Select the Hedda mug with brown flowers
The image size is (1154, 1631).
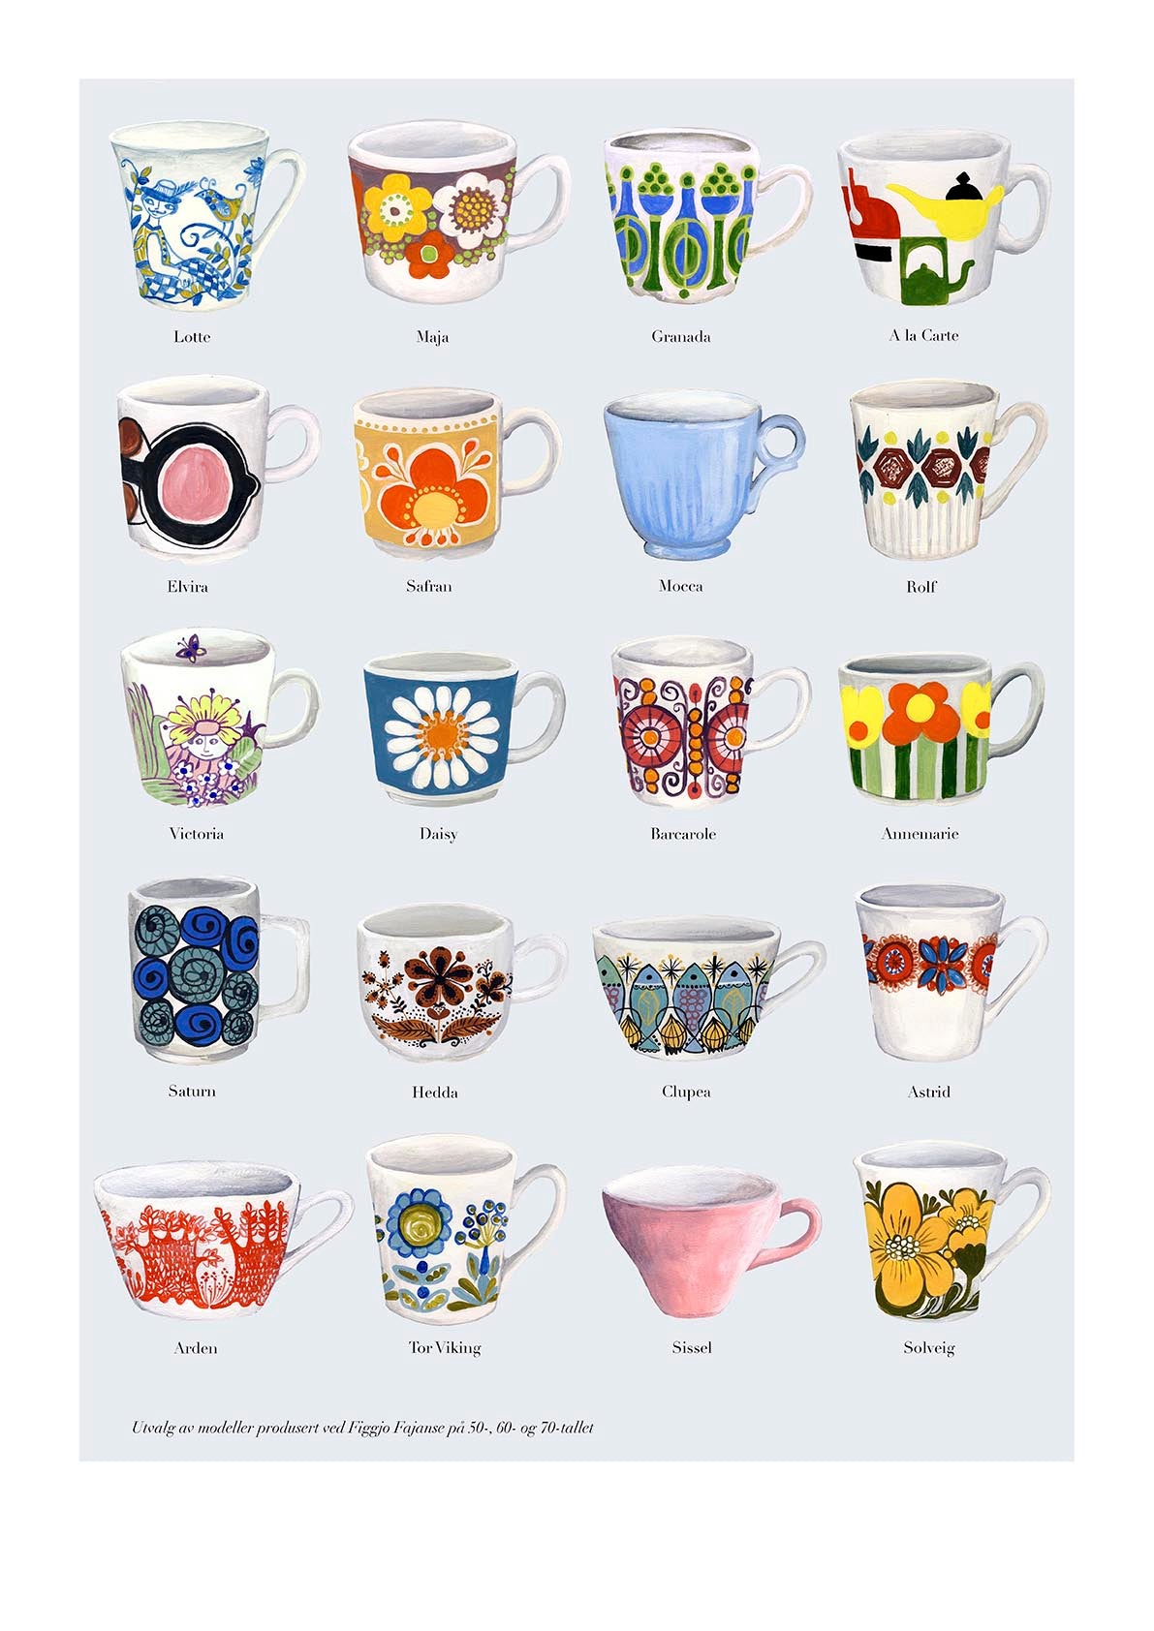[x=459, y=980]
